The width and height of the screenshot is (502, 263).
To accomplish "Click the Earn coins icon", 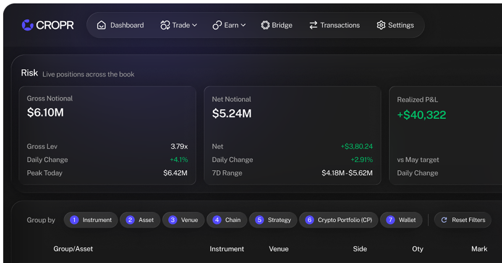I will pyautogui.click(x=217, y=25).
